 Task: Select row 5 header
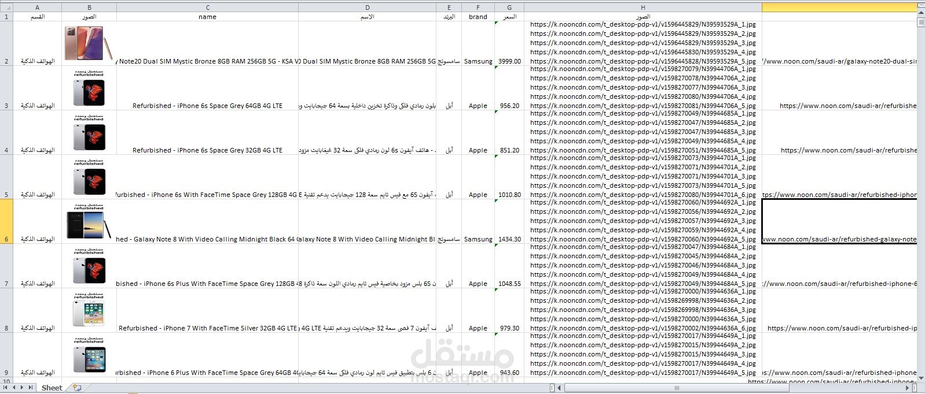(x=6, y=177)
